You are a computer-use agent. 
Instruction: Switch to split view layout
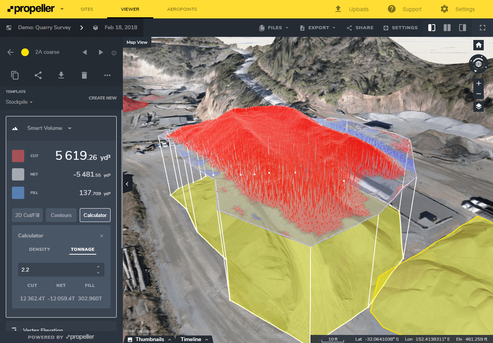pos(447,27)
